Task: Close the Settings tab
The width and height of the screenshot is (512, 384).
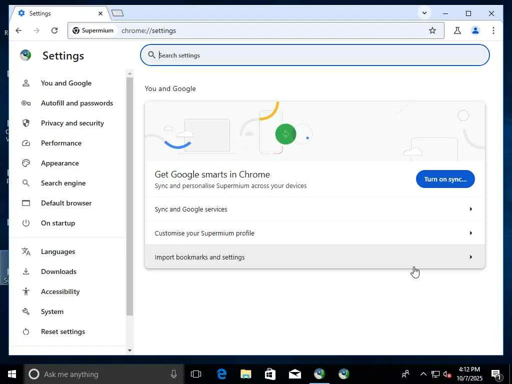Action: tap(100, 13)
